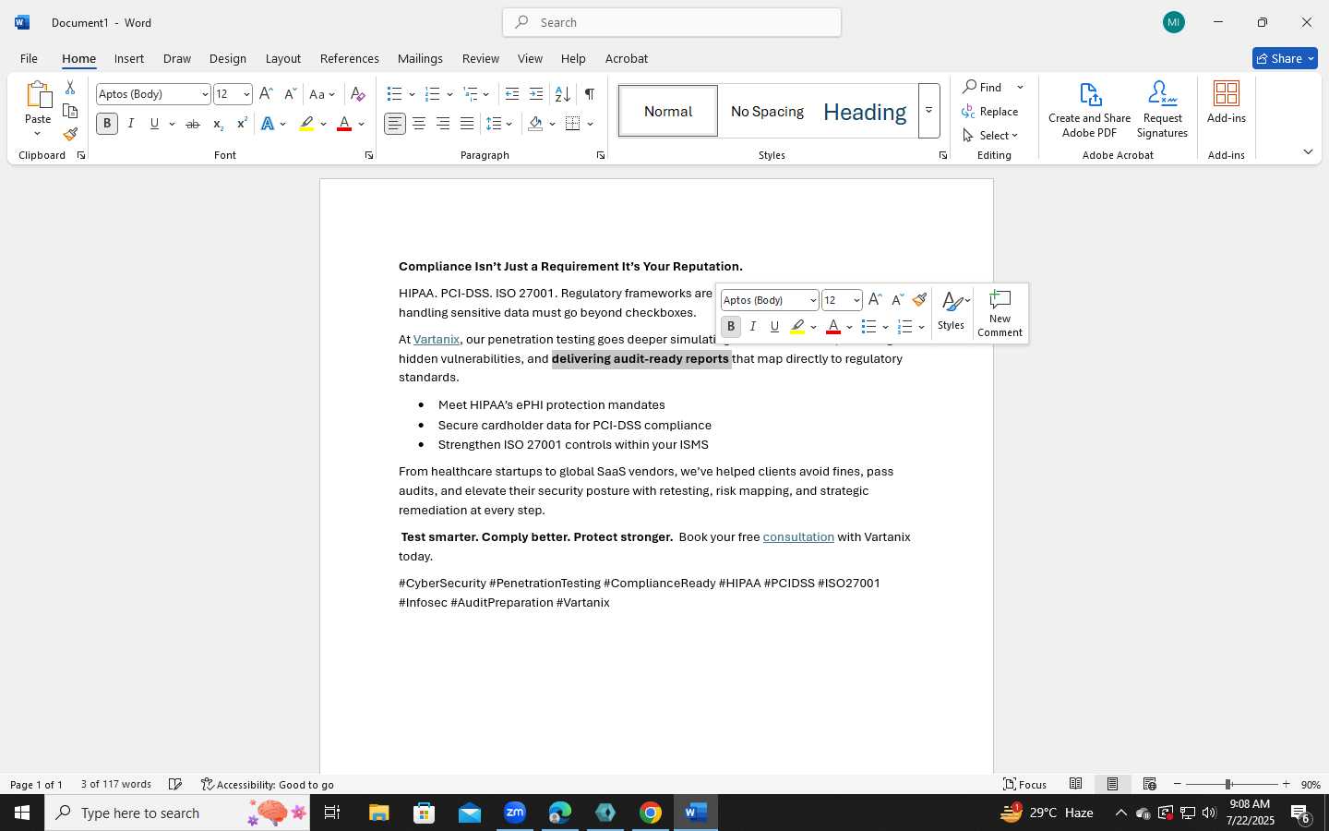Expand Select dropdown in Editing group
This screenshot has width=1329, height=831.
click(991, 136)
